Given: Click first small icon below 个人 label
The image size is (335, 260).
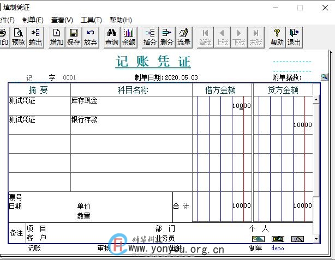Looking at the screenshot, I should (x=258, y=239).
